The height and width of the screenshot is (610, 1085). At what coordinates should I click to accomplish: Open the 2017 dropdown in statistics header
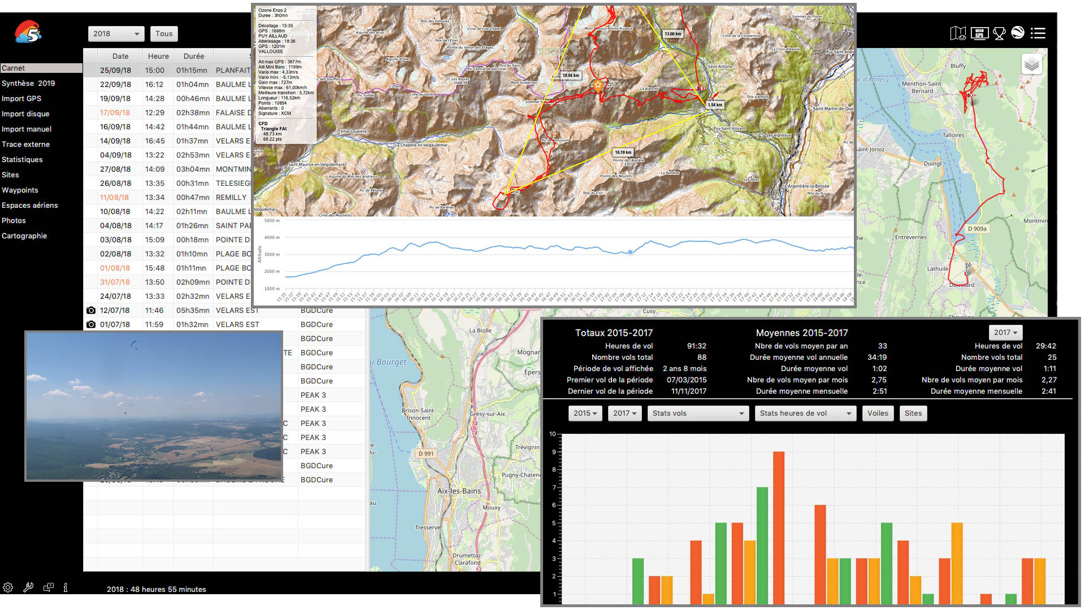(x=1005, y=332)
